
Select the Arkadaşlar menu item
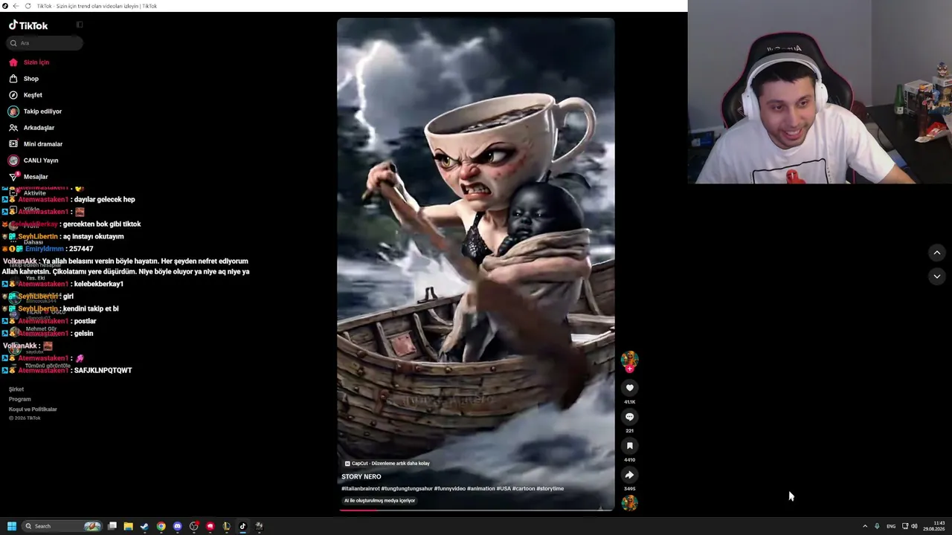39,128
